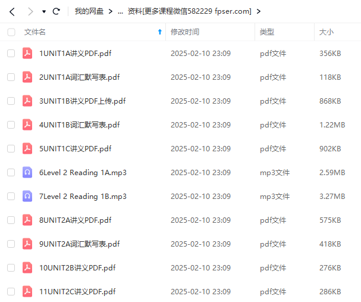The width and height of the screenshot is (361, 302).
Task: Click the audio icon of Reading 1A.mp3
Action: [x=27, y=172]
